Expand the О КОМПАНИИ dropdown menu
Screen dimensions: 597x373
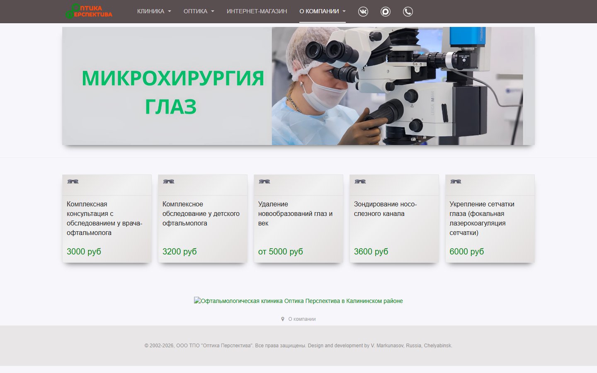tap(323, 11)
